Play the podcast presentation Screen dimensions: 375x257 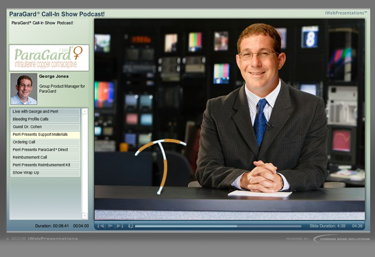click(x=110, y=226)
